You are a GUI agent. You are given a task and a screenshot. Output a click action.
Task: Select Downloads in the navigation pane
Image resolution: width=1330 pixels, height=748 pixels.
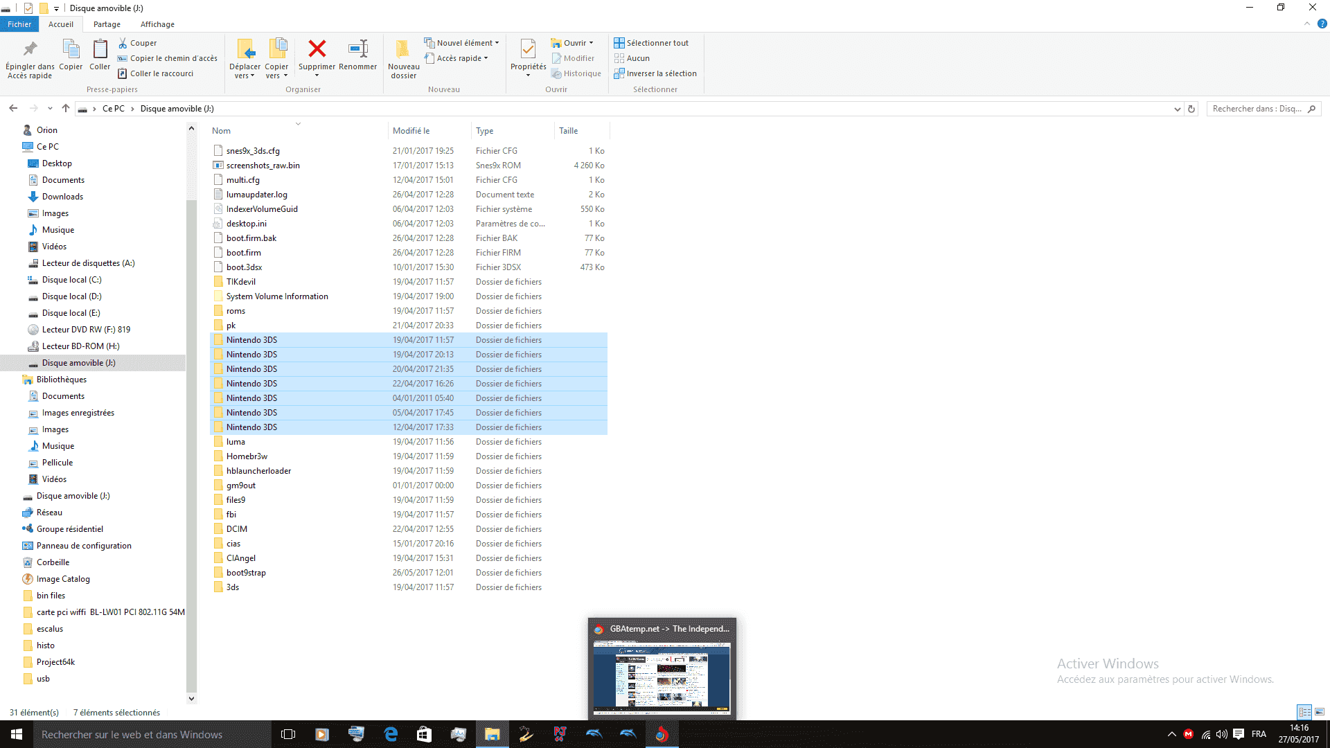[x=62, y=197]
